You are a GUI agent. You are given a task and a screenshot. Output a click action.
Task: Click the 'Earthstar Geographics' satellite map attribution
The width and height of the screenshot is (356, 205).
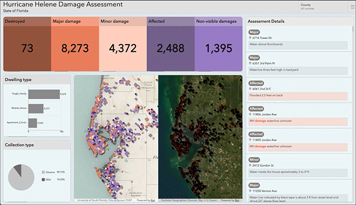pos(174,200)
